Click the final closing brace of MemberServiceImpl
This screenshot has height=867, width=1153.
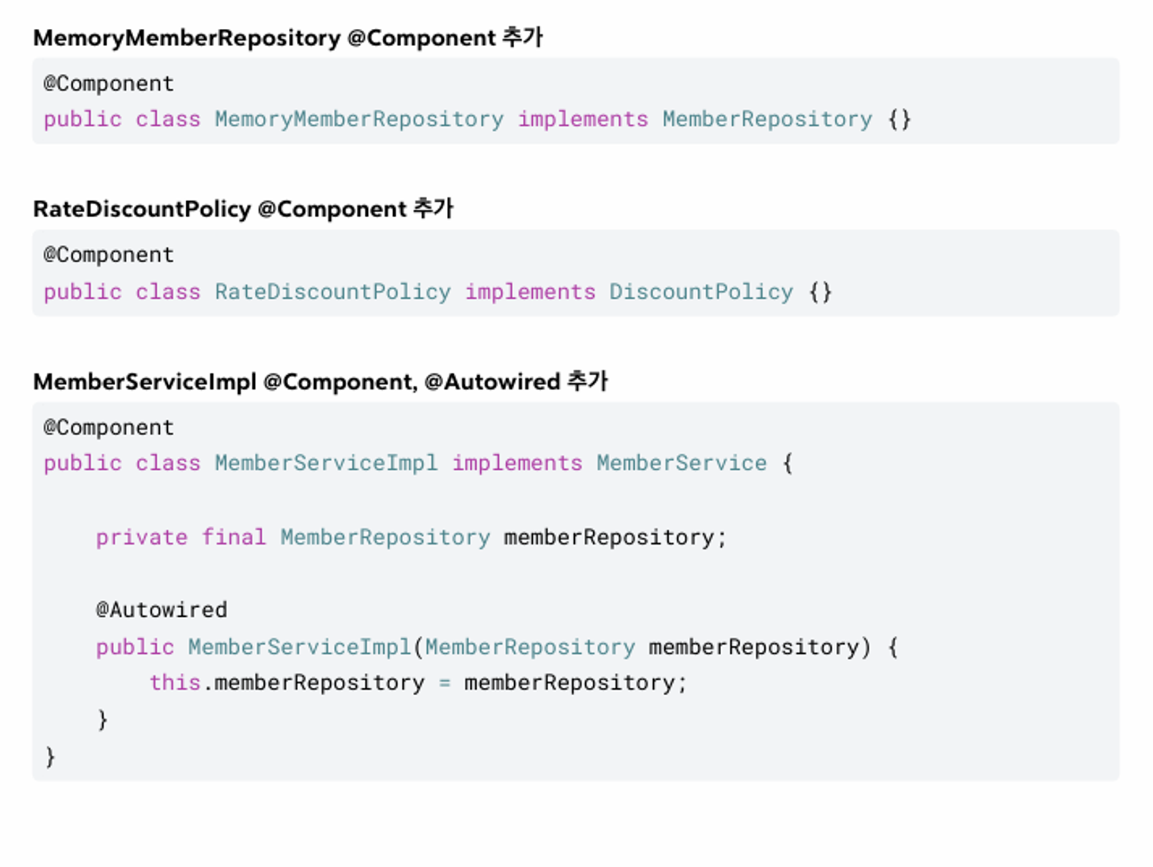pyautogui.click(x=51, y=756)
